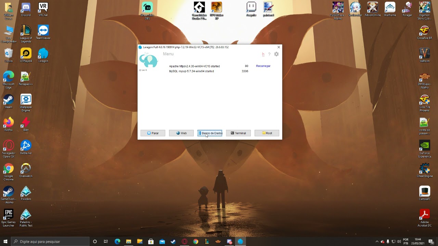Open File Explorer from the taskbar
The image size is (438, 246).
128,242
